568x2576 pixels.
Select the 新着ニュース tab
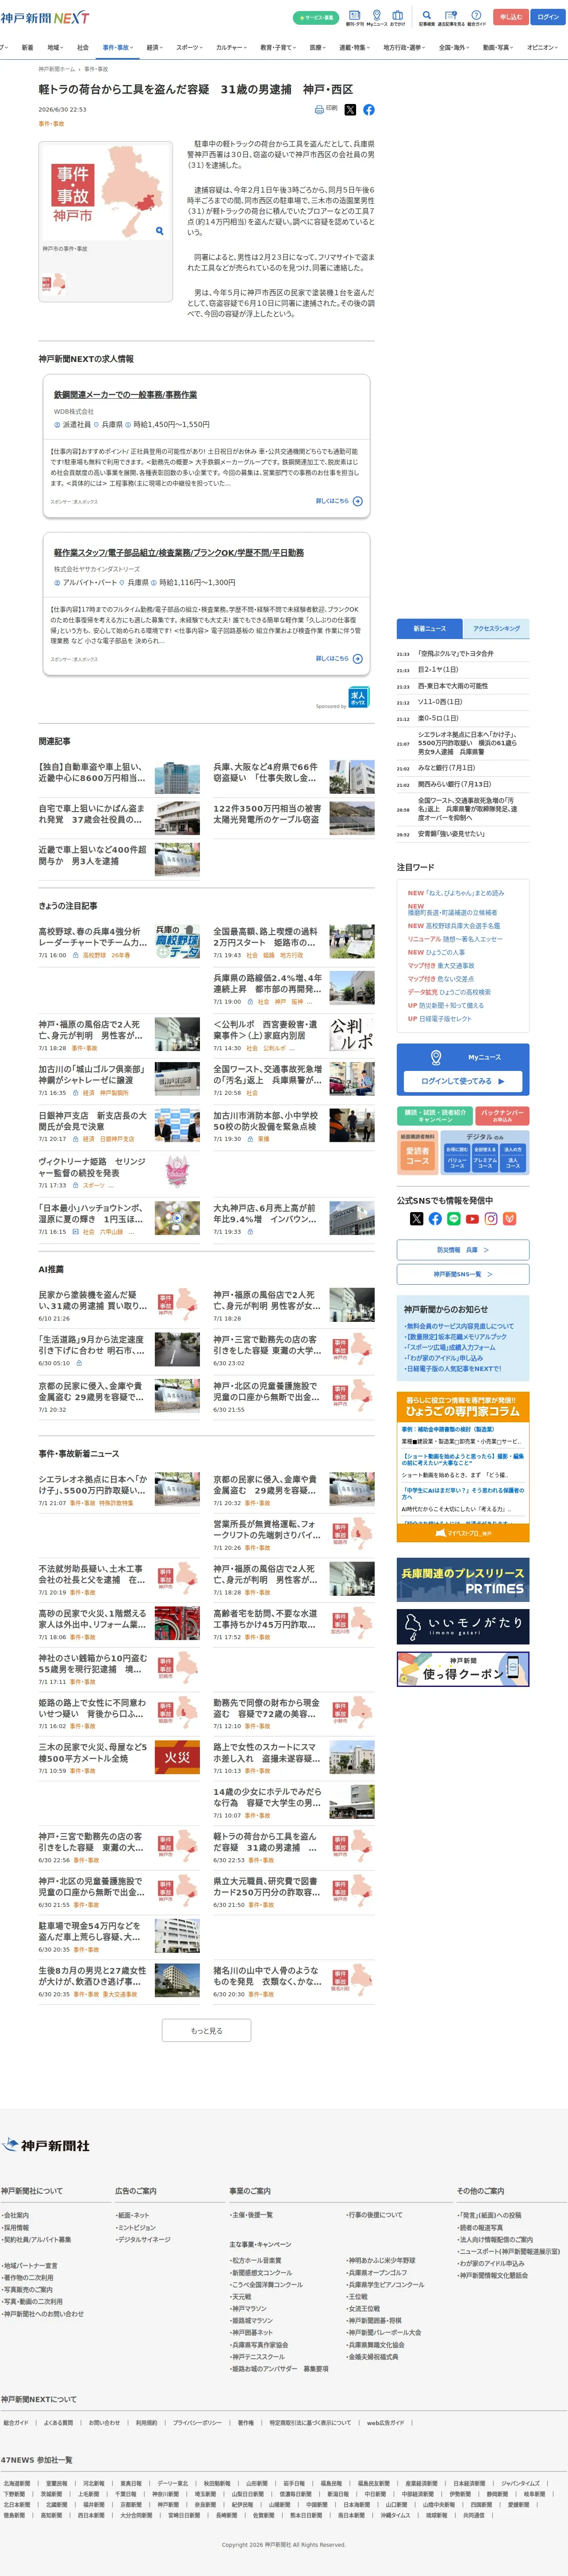(429, 629)
